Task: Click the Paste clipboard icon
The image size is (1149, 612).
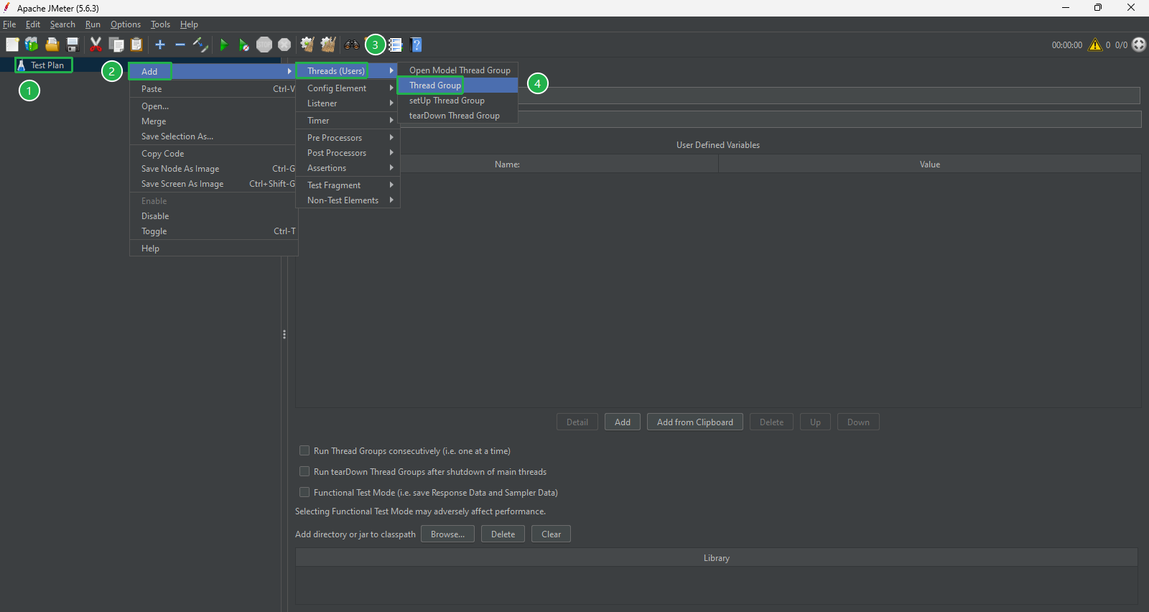Action: pos(136,45)
